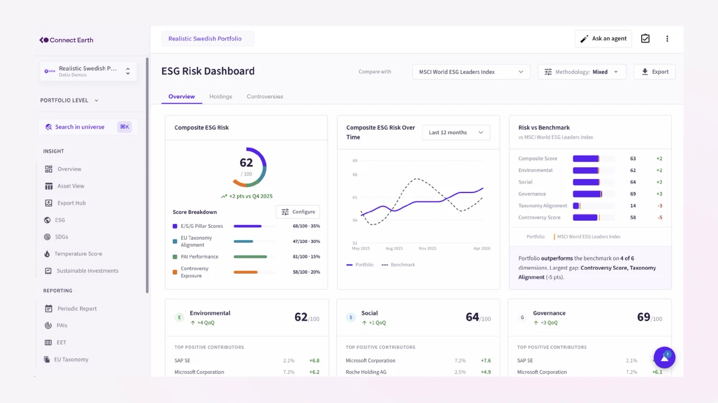This screenshot has width=718, height=403.
Task: Click EU Taxonomy Alignment progress bar
Action: click(x=254, y=241)
